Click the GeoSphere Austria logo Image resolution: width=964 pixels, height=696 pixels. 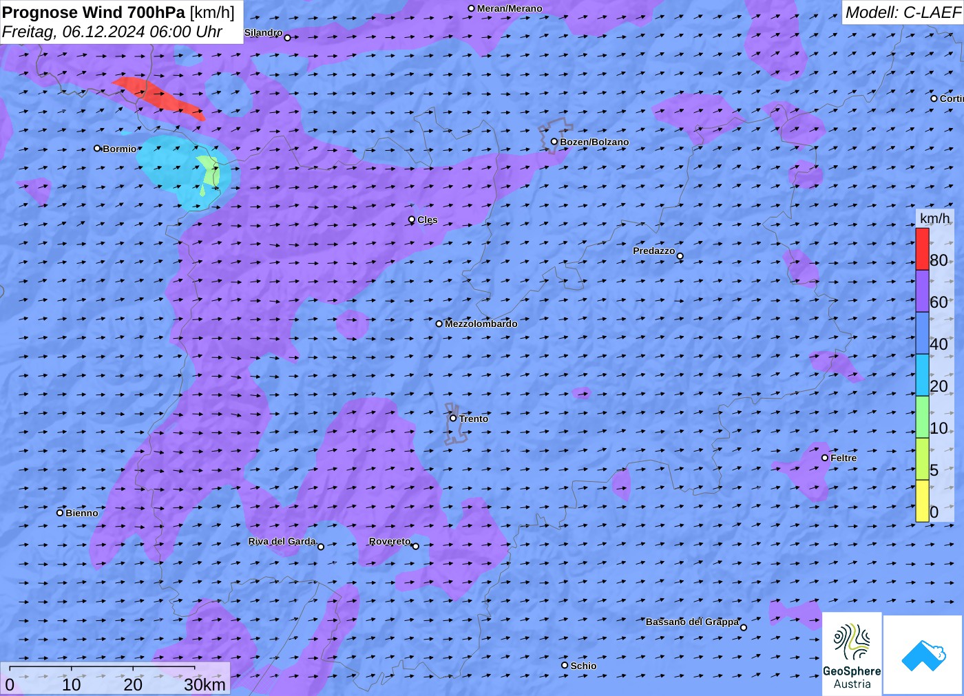coord(852,653)
